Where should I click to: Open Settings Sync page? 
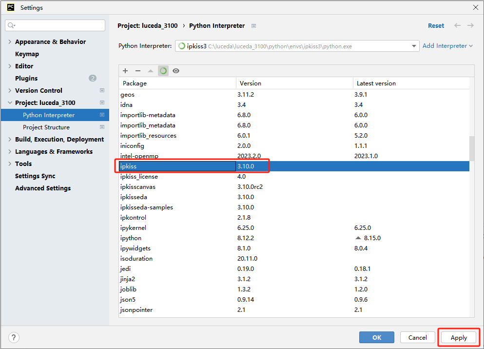(35, 176)
